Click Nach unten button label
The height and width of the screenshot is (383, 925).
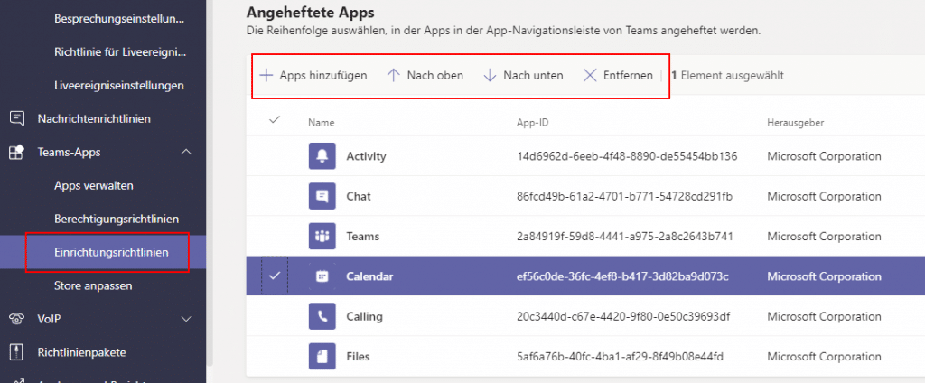(533, 76)
